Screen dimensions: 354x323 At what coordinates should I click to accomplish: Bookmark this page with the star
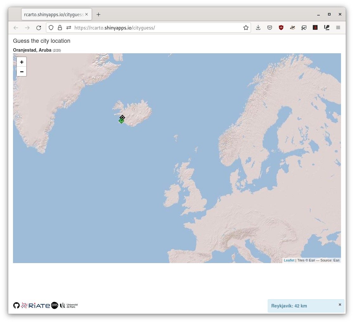(x=246, y=28)
